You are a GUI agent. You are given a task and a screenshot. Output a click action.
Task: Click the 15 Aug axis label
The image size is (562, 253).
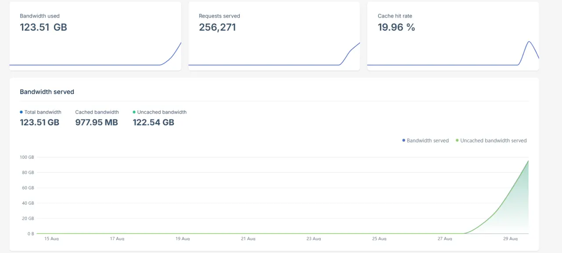[x=51, y=239]
